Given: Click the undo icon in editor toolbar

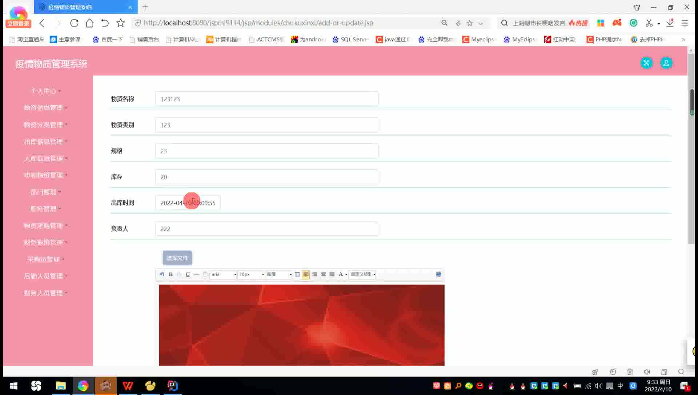Looking at the screenshot, I should pyautogui.click(x=162, y=274).
